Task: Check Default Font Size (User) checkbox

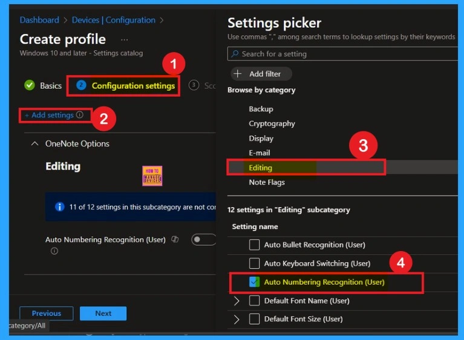Action: point(254,319)
